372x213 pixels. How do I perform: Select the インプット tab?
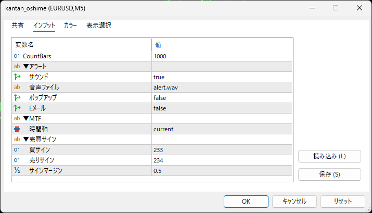(44, 26)
